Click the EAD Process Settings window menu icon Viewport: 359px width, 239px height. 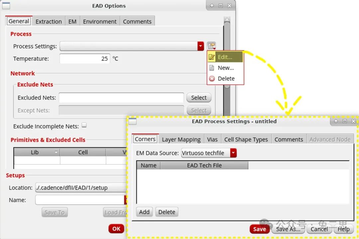(133, 121)
